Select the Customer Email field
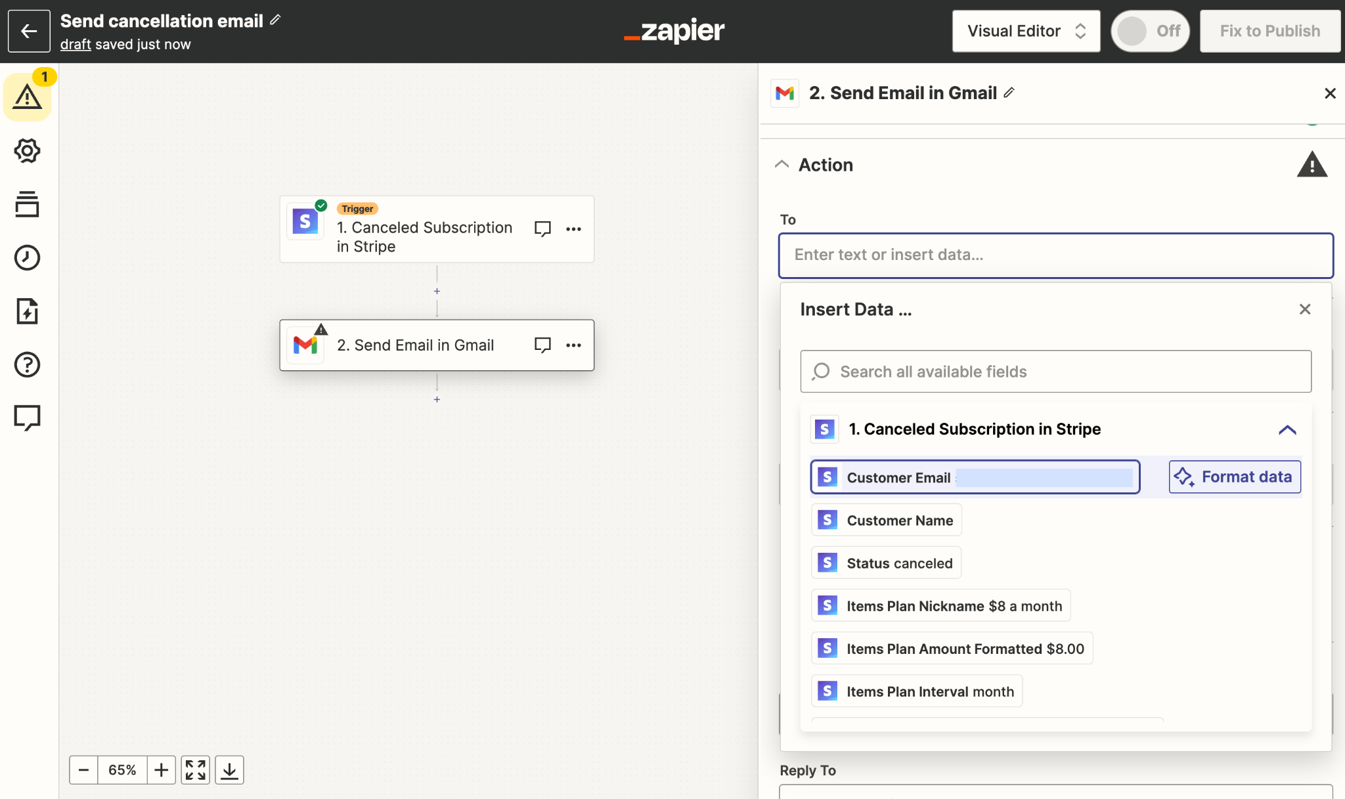The image size is (1345, 799). (975, 477)
